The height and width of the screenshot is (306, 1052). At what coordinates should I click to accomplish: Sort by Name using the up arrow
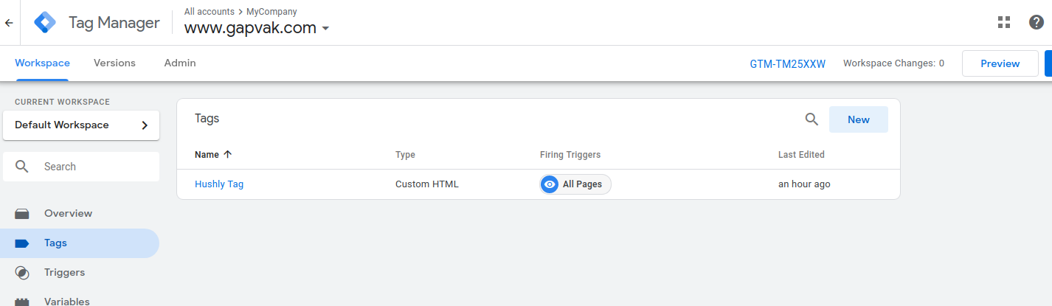[x=227, y=155]
